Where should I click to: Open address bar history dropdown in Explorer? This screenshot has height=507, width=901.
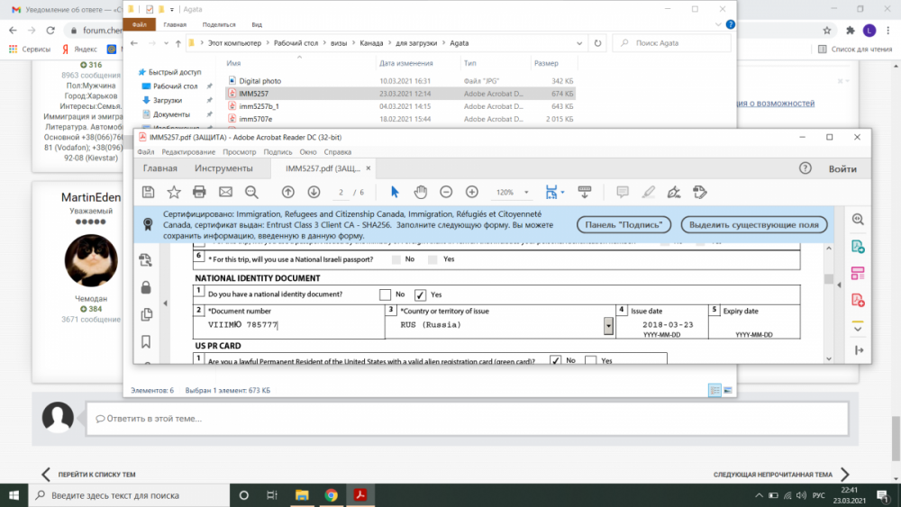pyautogui.click(x=579, y=42)
